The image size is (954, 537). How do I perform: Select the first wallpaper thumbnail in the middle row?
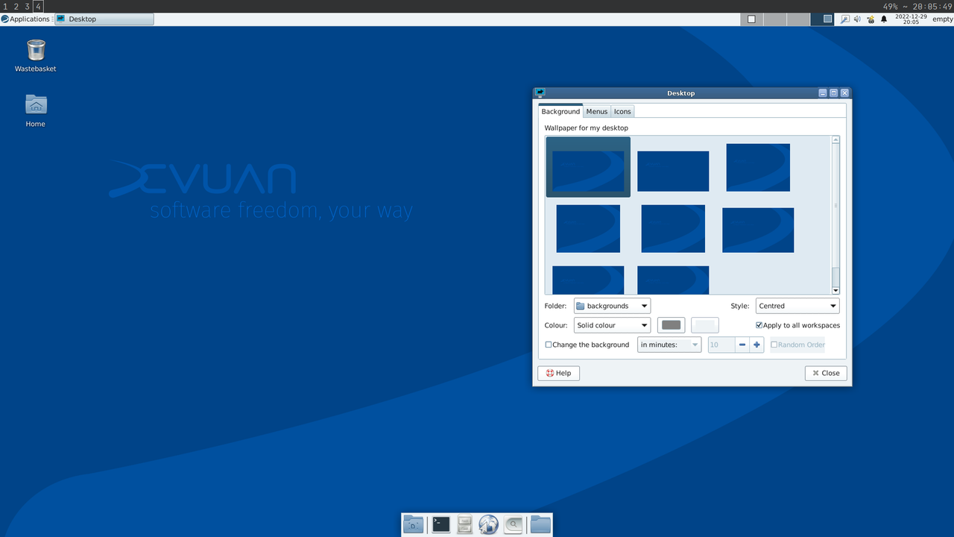tap(588, 229)
